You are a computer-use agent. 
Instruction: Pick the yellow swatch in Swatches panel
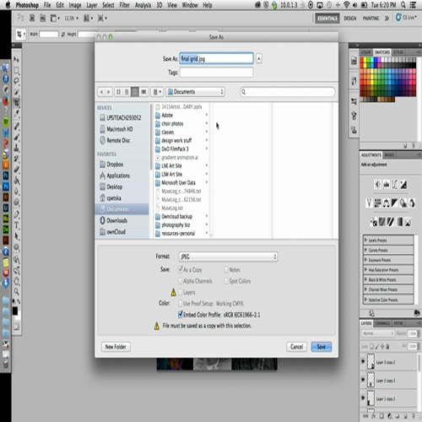click(365, 60)
